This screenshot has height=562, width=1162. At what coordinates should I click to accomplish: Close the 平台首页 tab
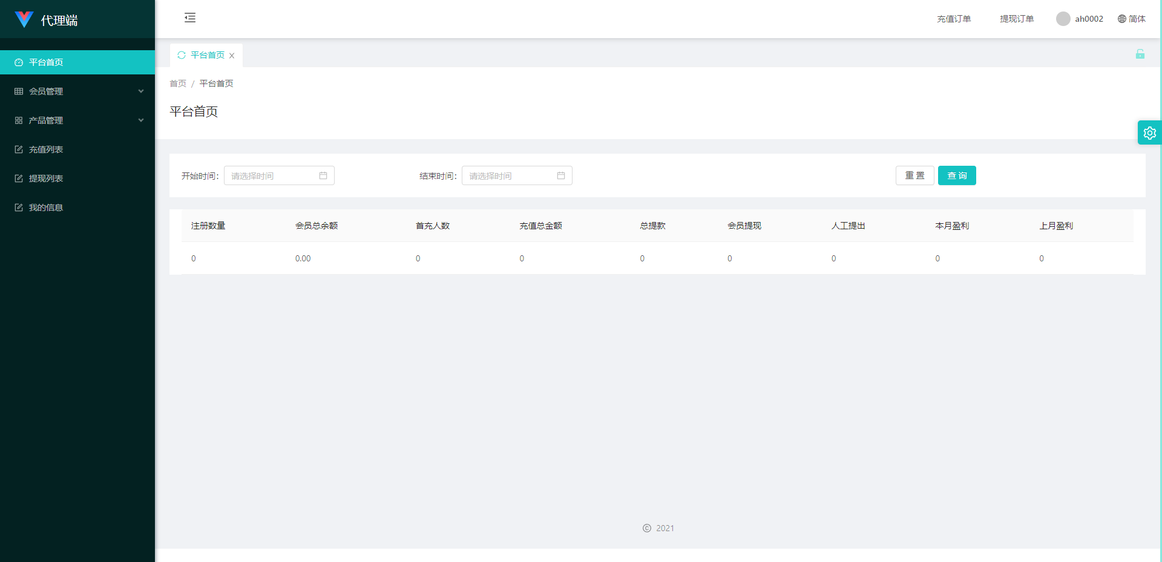coord(232,56)
